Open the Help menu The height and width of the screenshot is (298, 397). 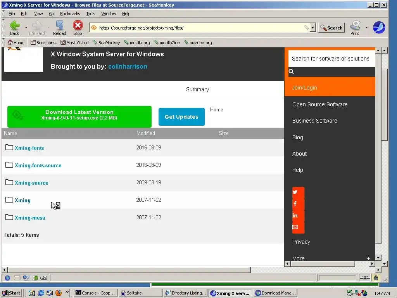click(x=126, y=14)
